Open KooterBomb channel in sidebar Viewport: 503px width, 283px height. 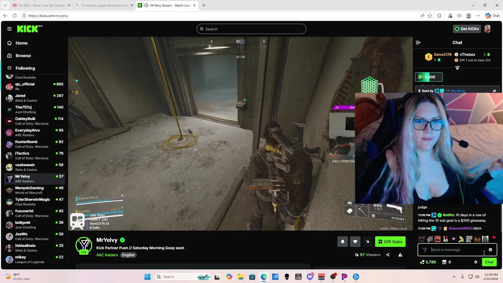click(34, 144)
